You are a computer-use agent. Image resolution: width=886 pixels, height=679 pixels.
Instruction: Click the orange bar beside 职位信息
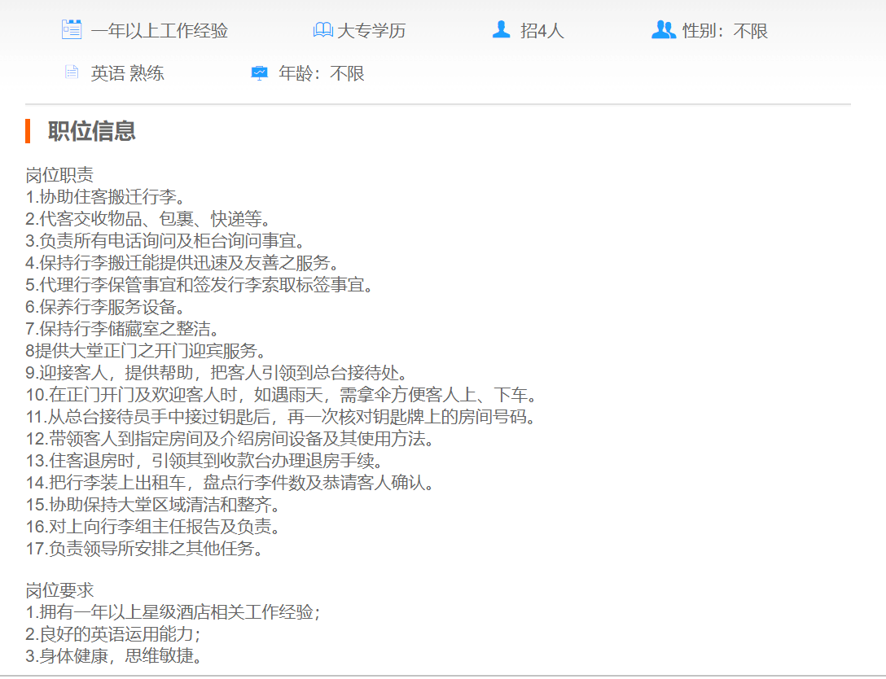[28, 131]
